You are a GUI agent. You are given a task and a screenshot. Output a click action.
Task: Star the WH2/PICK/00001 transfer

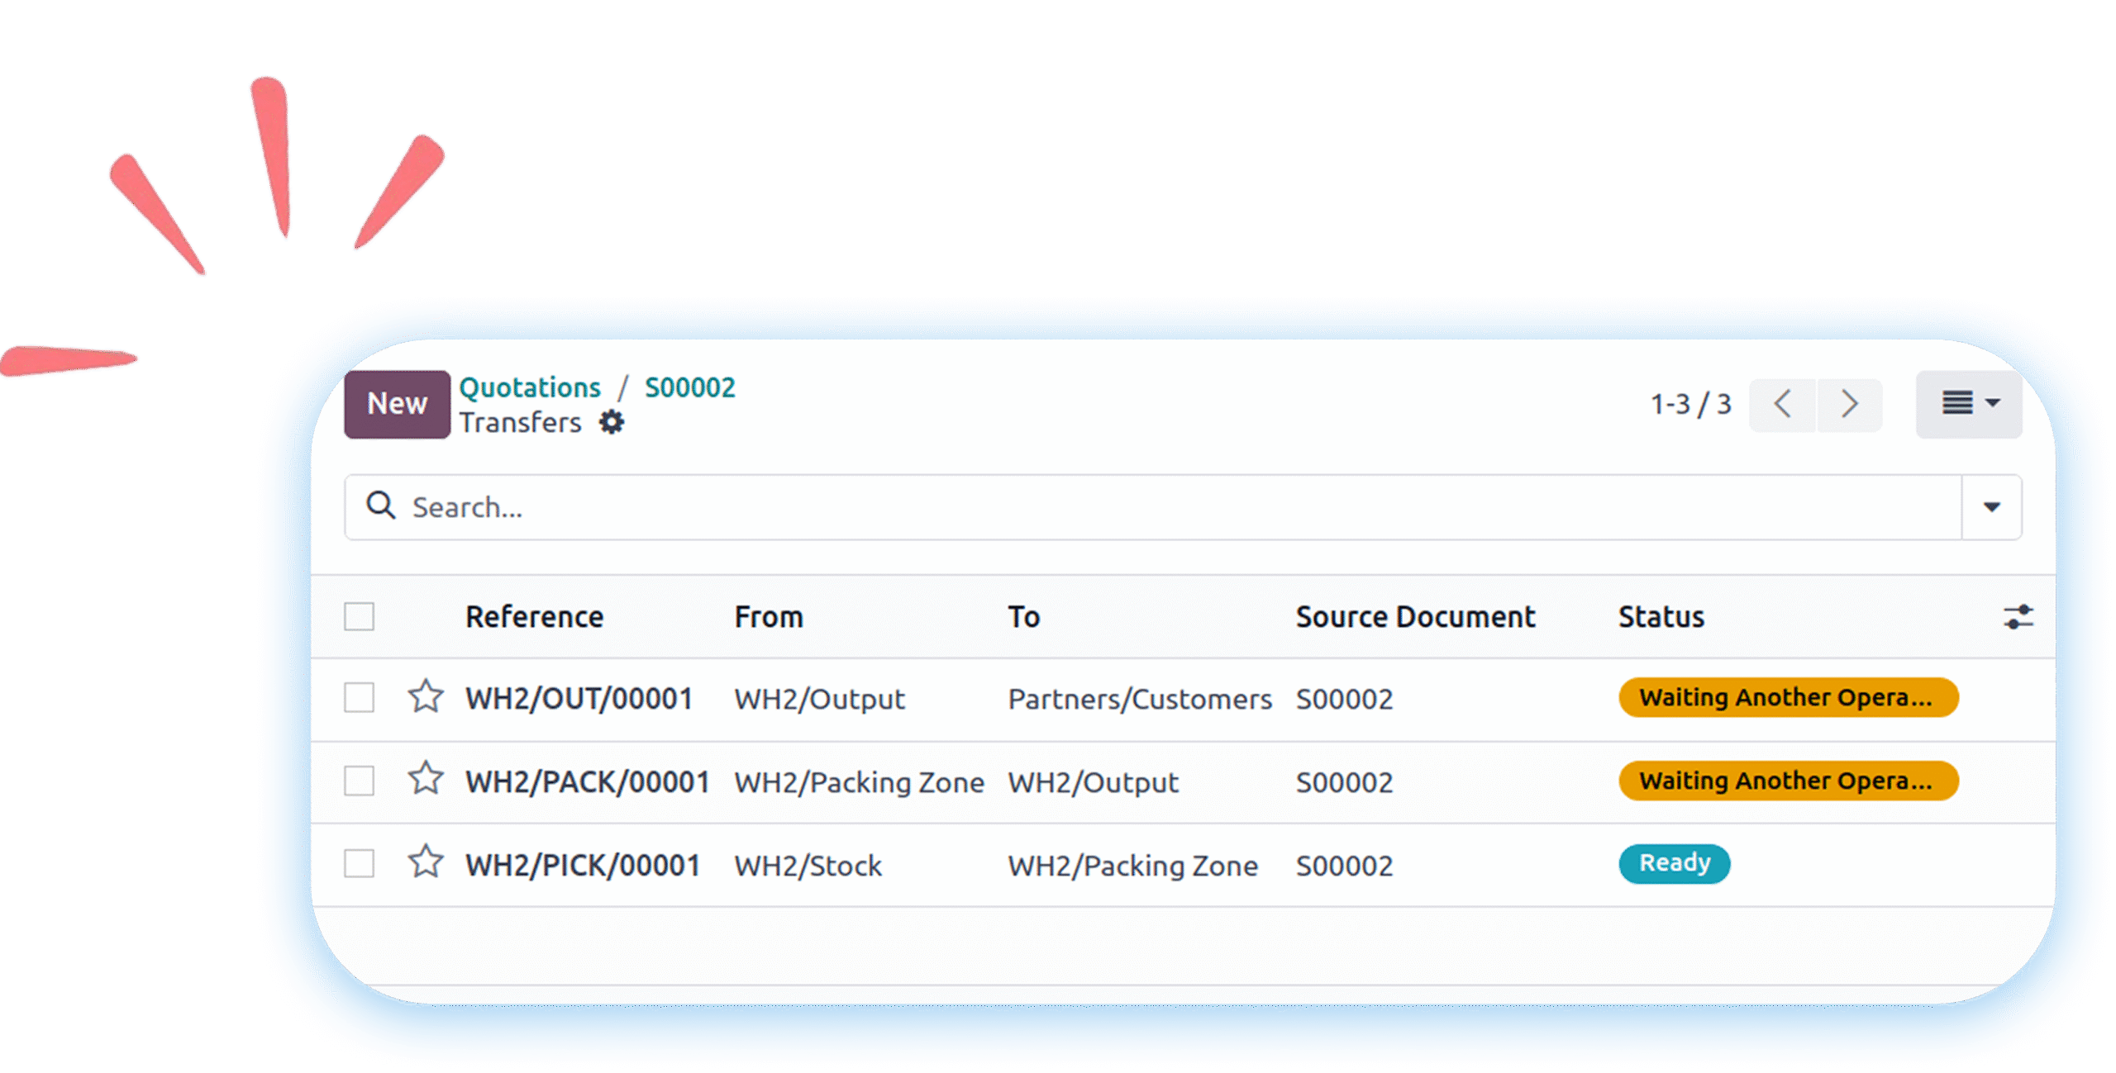[426, 863]
